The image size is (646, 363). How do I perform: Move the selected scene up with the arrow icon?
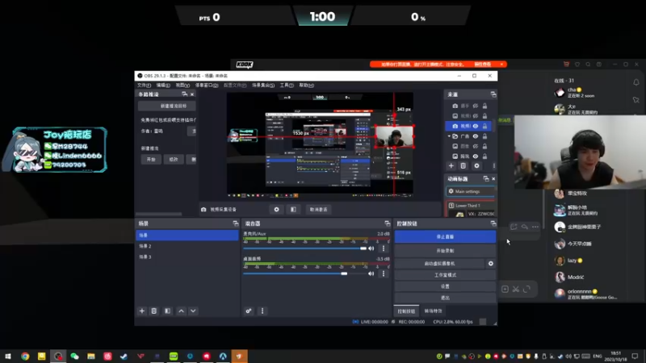181,311
